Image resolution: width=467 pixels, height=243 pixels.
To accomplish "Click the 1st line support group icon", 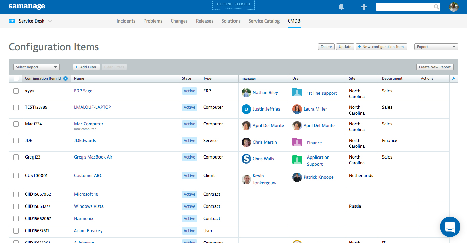I will tap(297, 92).
